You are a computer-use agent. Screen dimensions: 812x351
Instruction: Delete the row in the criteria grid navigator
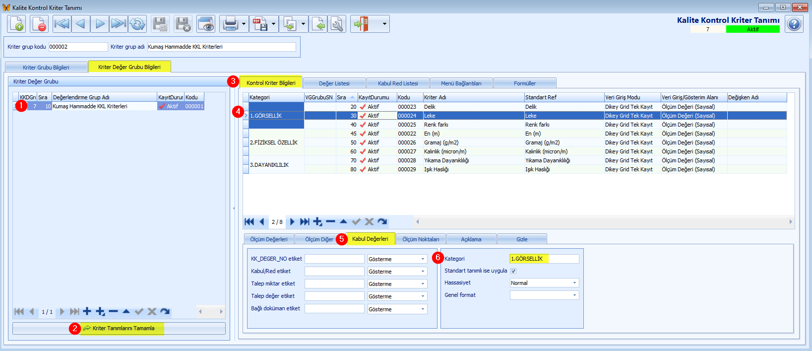coord(330,221)
